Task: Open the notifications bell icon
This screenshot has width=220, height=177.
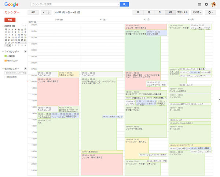Action: click(206, 4)
